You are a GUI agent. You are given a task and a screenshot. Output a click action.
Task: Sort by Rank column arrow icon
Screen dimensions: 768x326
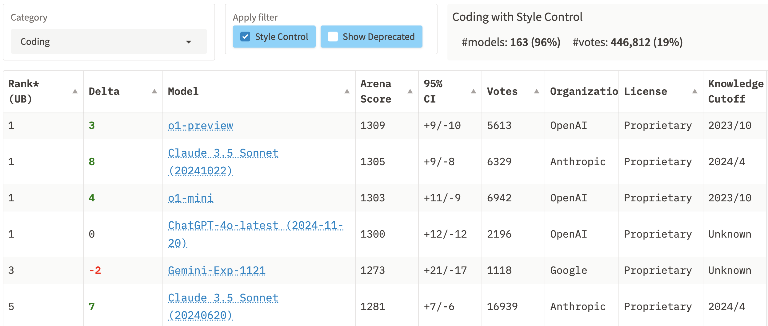click(75, 91)
